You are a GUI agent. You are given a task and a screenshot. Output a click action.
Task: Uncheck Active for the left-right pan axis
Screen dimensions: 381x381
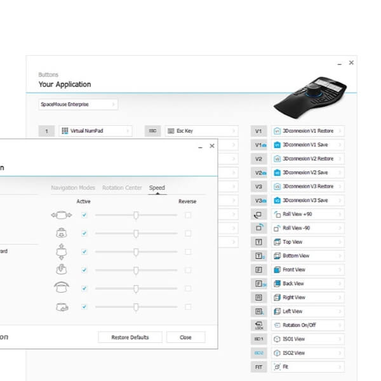pyautogui.click(x=84, y=215)
